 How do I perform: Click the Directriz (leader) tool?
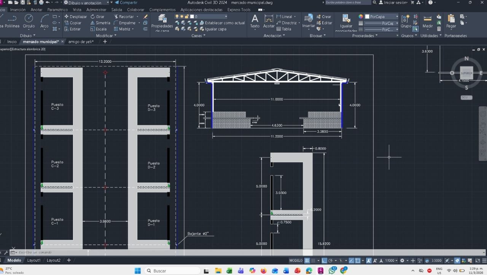286,23
